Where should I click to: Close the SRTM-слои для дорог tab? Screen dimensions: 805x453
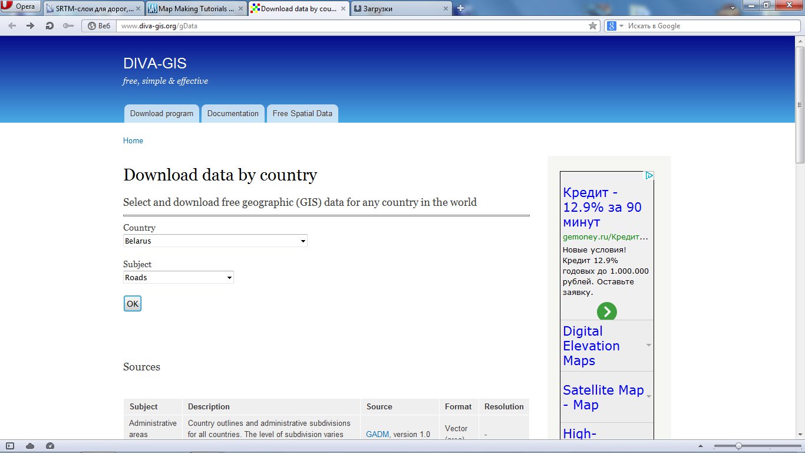(137, 9)
